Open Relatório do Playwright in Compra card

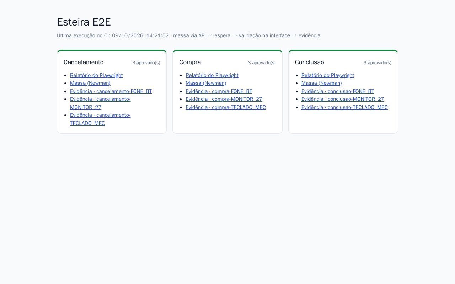pos(212,75)
